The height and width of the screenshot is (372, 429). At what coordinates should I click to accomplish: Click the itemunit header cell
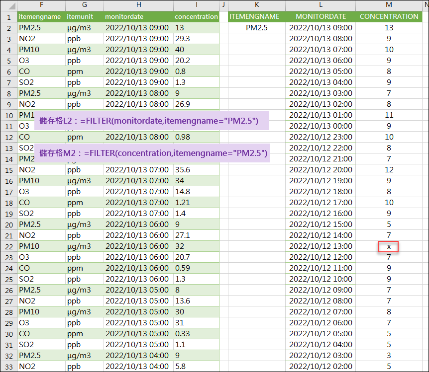point(85,17)
